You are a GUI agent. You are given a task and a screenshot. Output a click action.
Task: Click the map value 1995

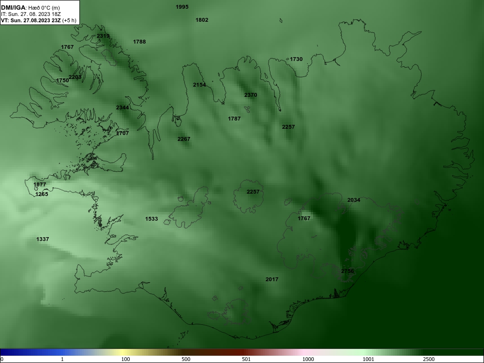tap(182, 7)
